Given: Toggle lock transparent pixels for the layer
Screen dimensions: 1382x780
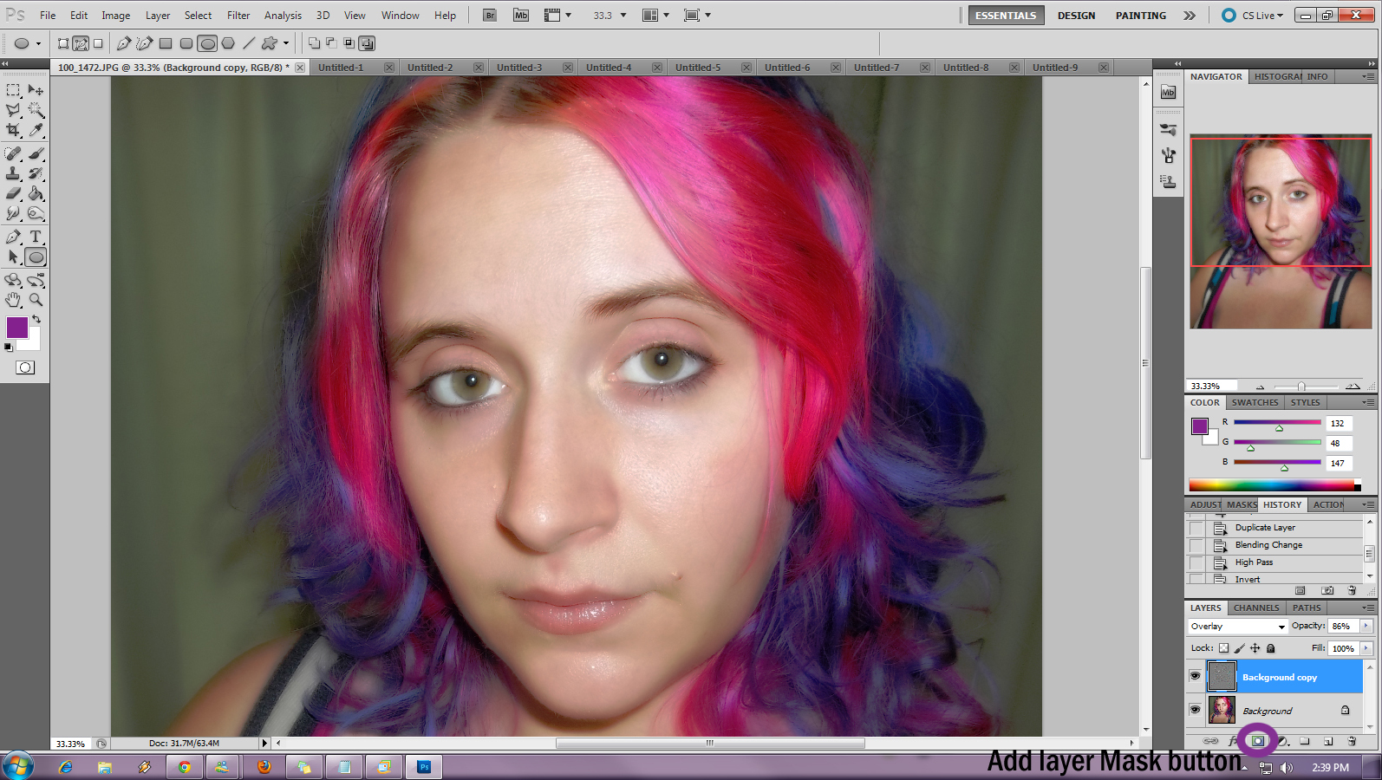Looking at the screenshot, I should pyautogui.click(x=1223, y=648).
